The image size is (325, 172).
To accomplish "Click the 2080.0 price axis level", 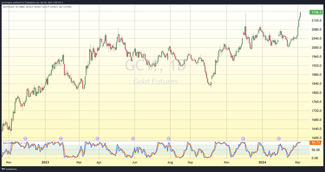I will coord(317,29).
